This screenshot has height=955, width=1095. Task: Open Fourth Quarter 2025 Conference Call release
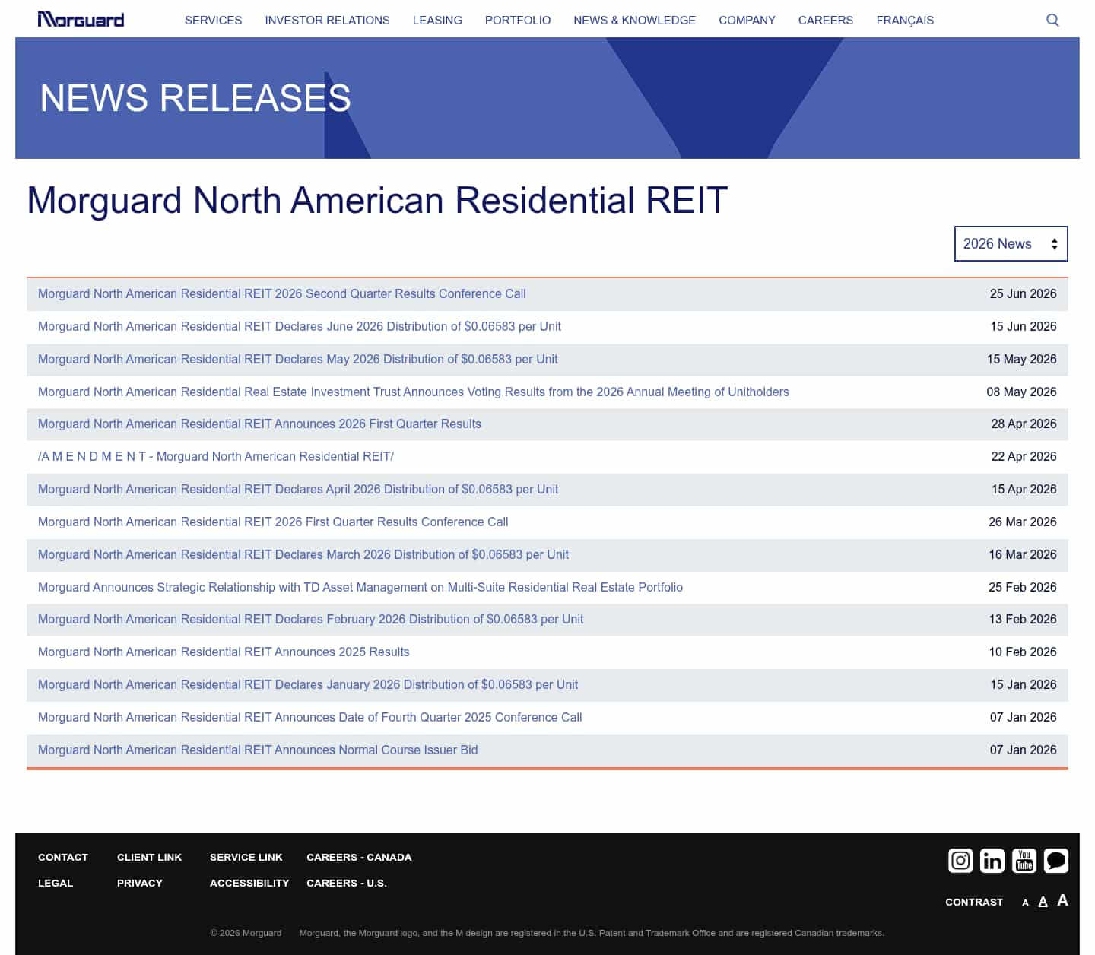tap(310, 717)
